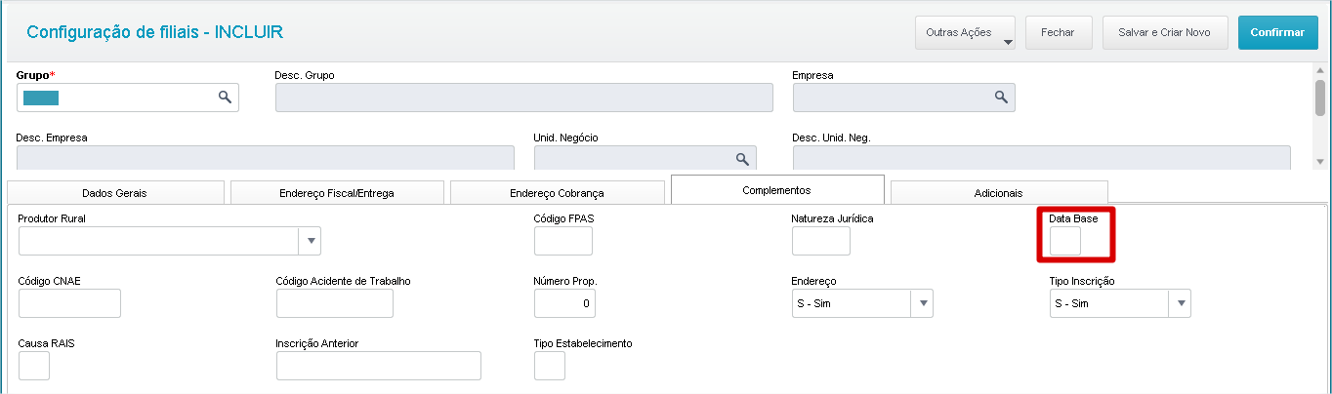This screenshot has height=394, width=1332.
Task: Click the Natureza Jurídica input box
Action: [820, 241]
